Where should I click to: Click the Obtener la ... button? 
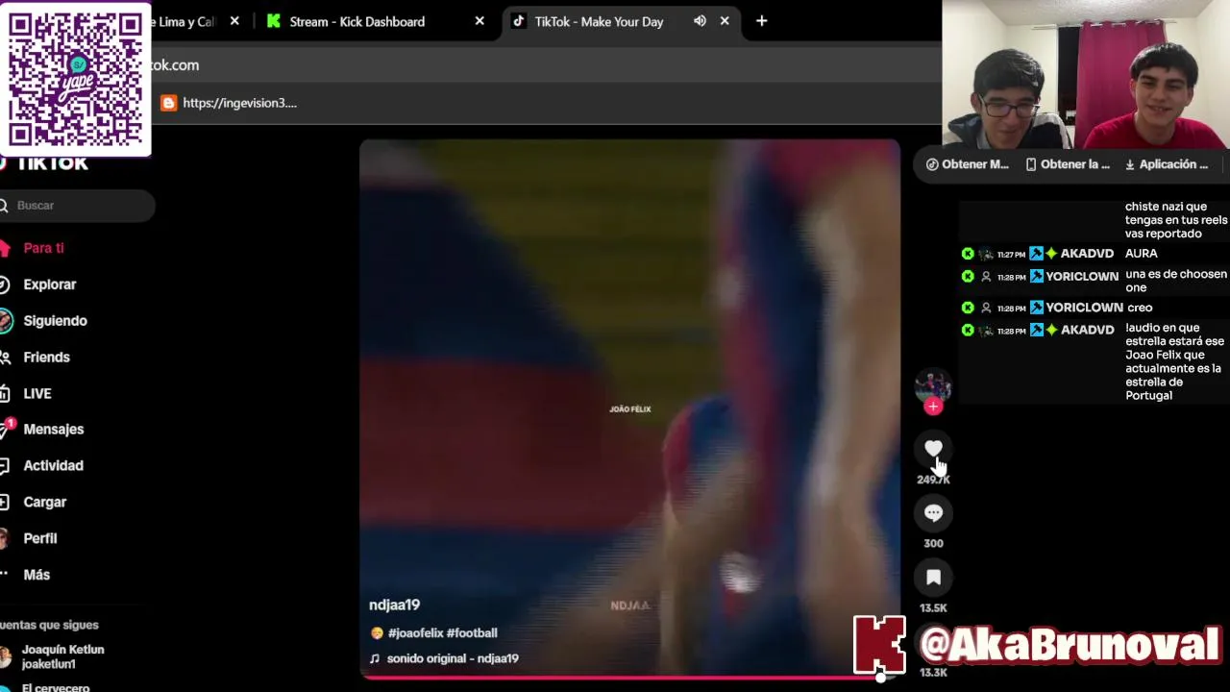(1068, 164)
